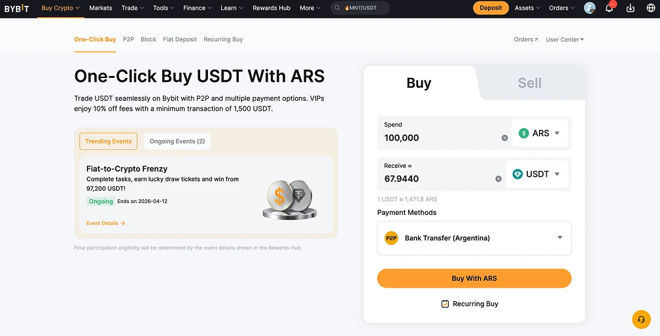Switch to the Sell tab
The image size is (660, 336).
click(530, 83)
